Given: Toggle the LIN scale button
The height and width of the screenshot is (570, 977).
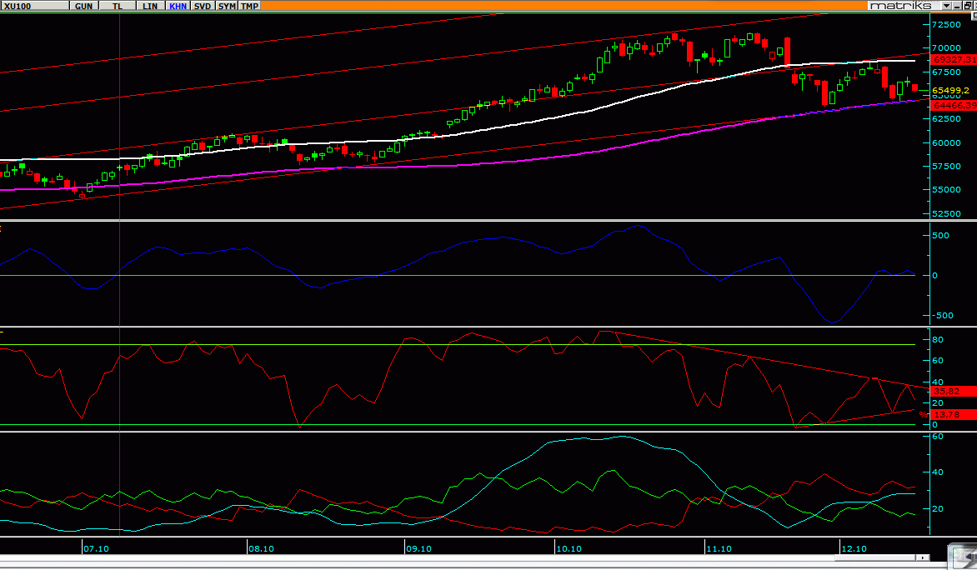Looking at the screenshot, I should 150,6.
